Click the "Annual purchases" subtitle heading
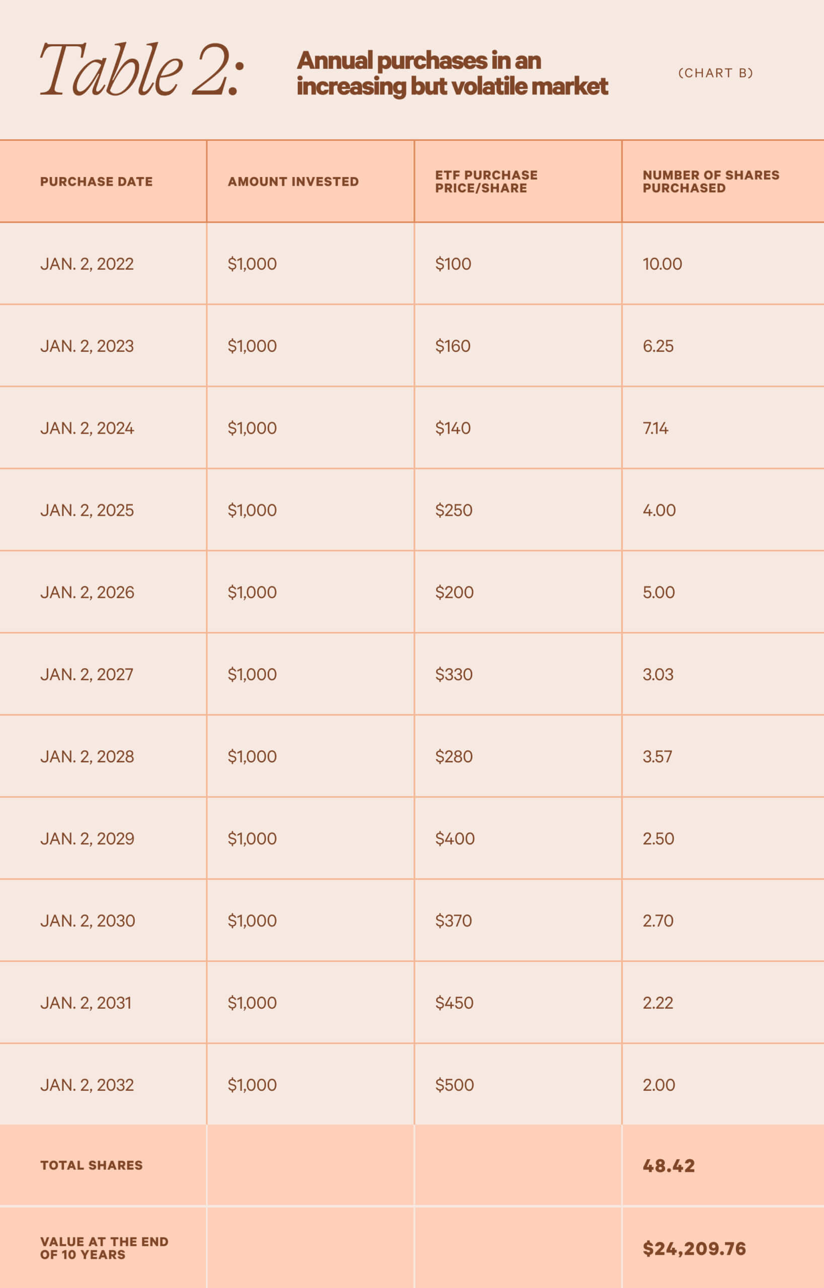 click(452, 73)
